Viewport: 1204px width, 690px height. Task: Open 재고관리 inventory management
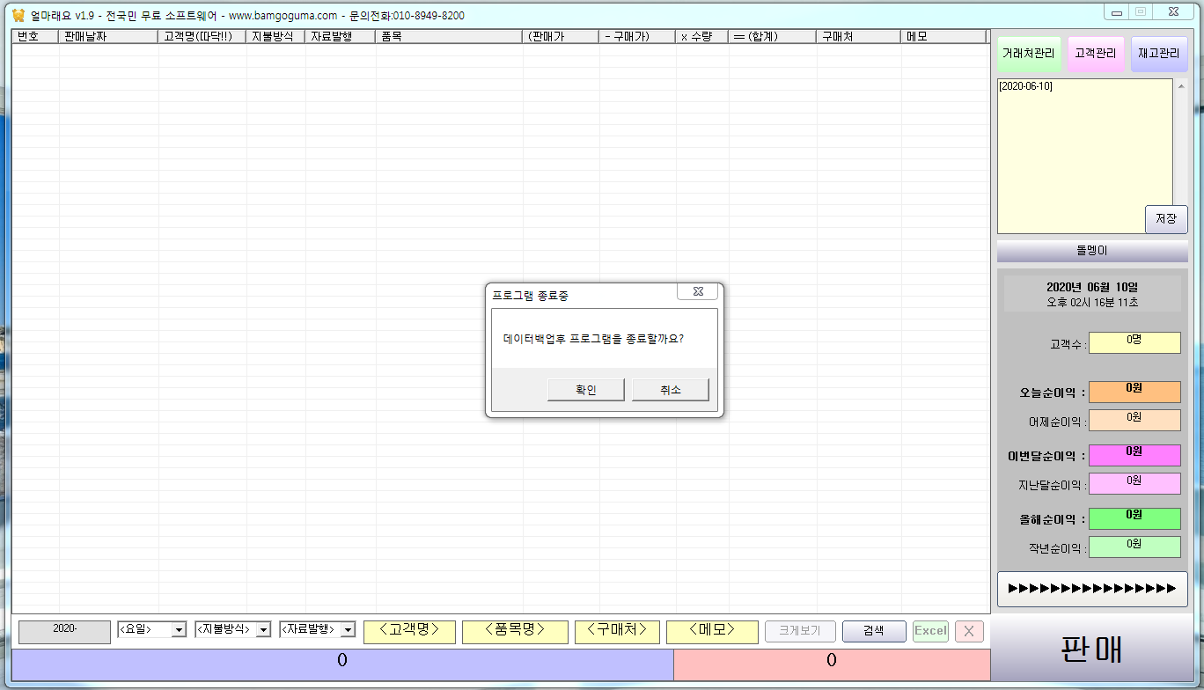tap(1159, 54)
